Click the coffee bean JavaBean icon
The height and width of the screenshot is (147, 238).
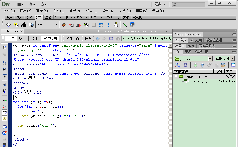(x=64, y=24)
